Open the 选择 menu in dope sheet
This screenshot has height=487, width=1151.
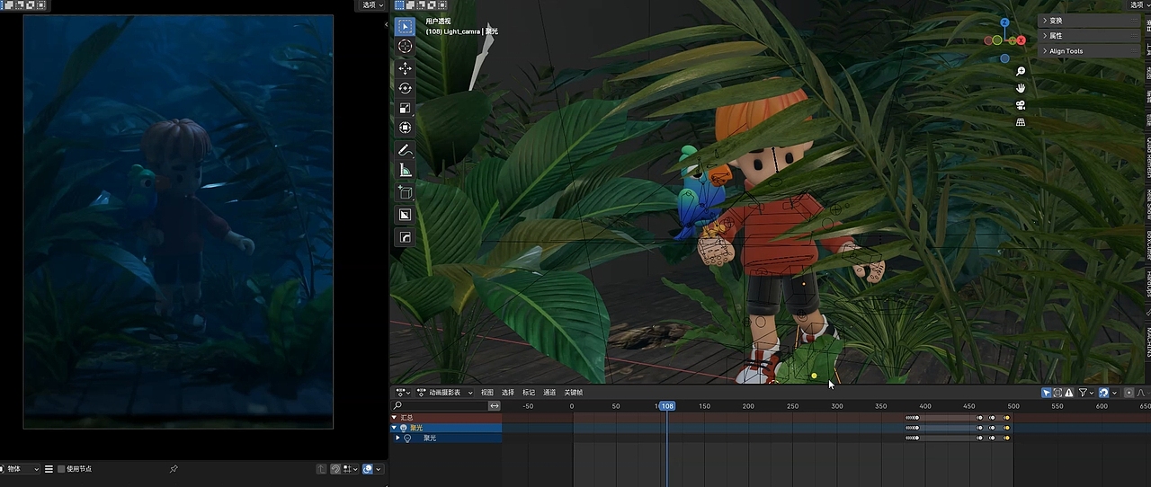[508, 393]
